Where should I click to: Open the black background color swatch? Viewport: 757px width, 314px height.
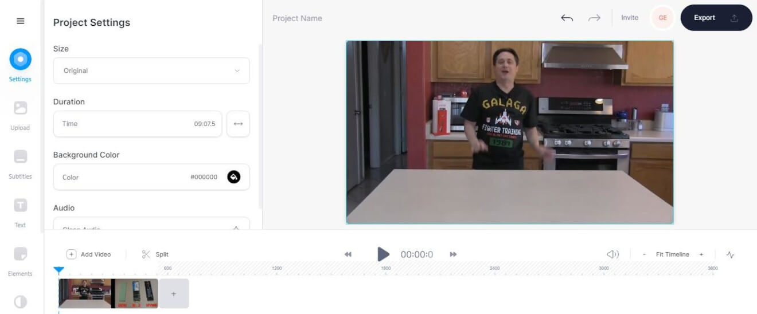pyautogui.click(x=234, y=177)
